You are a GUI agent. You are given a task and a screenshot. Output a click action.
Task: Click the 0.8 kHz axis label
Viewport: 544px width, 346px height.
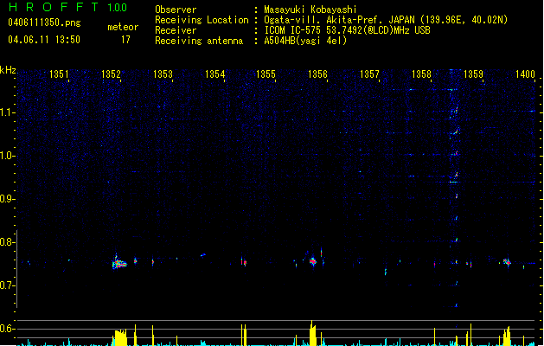pyautogui.click(x=8, y=242)
